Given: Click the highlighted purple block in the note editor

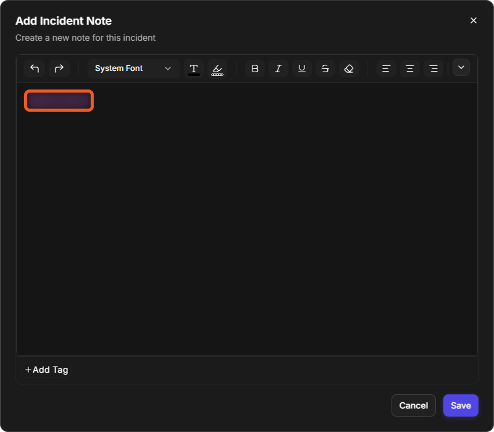Looking at the screenshot, I should [x=59, y=101].
